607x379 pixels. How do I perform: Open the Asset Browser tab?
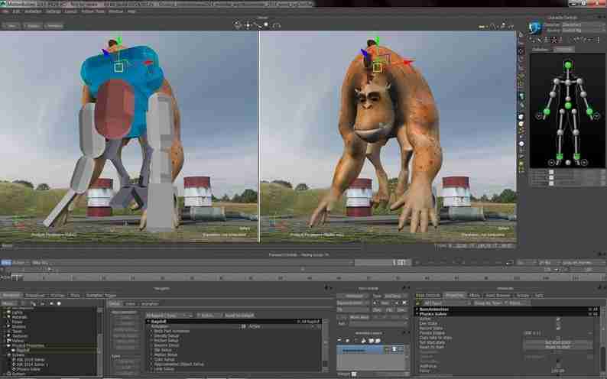[x=498, y=296]
